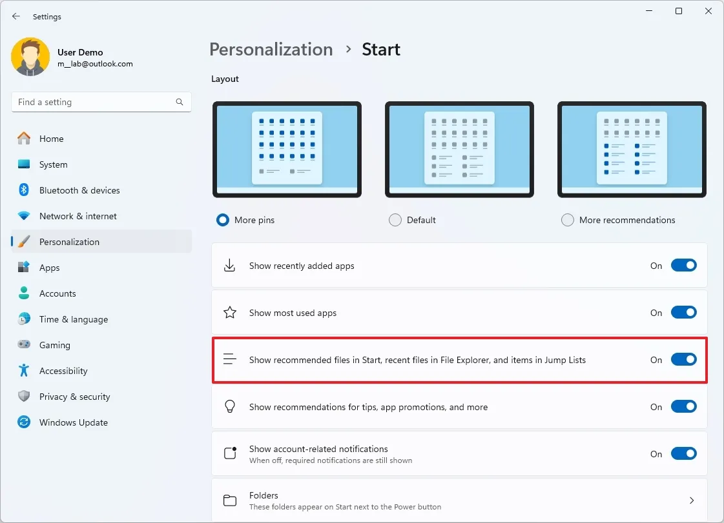Open System settings from sidebar
Image resolution: width=724 pixels, height=523 pixels.
[x=54, y=164]
